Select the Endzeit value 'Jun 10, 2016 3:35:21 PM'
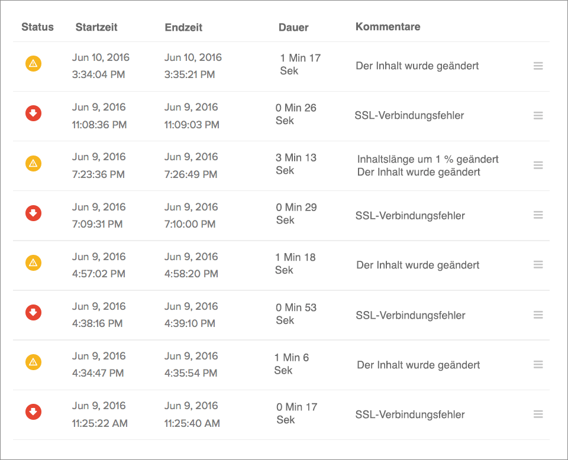The image size is (568, 460). pyautogui.click(x=192, y=66)
